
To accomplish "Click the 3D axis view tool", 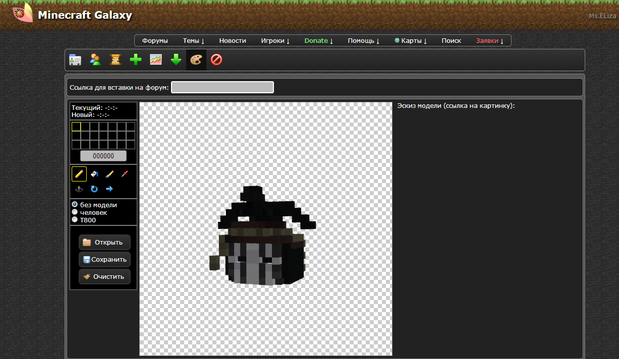I will (x=79, y=189).
